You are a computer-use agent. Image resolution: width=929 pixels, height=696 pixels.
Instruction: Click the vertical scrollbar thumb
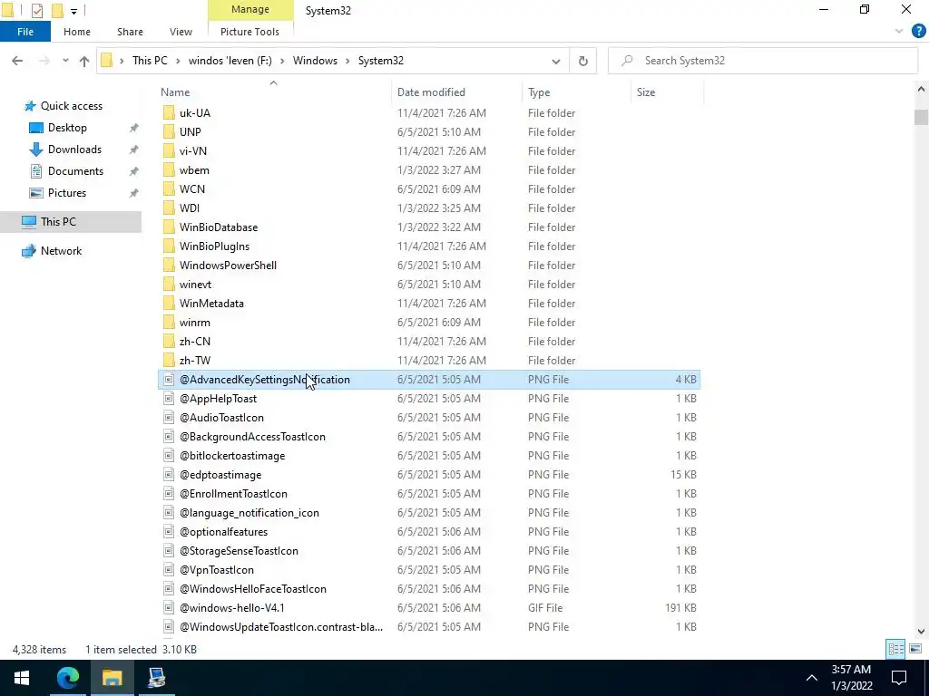point(921,117)
